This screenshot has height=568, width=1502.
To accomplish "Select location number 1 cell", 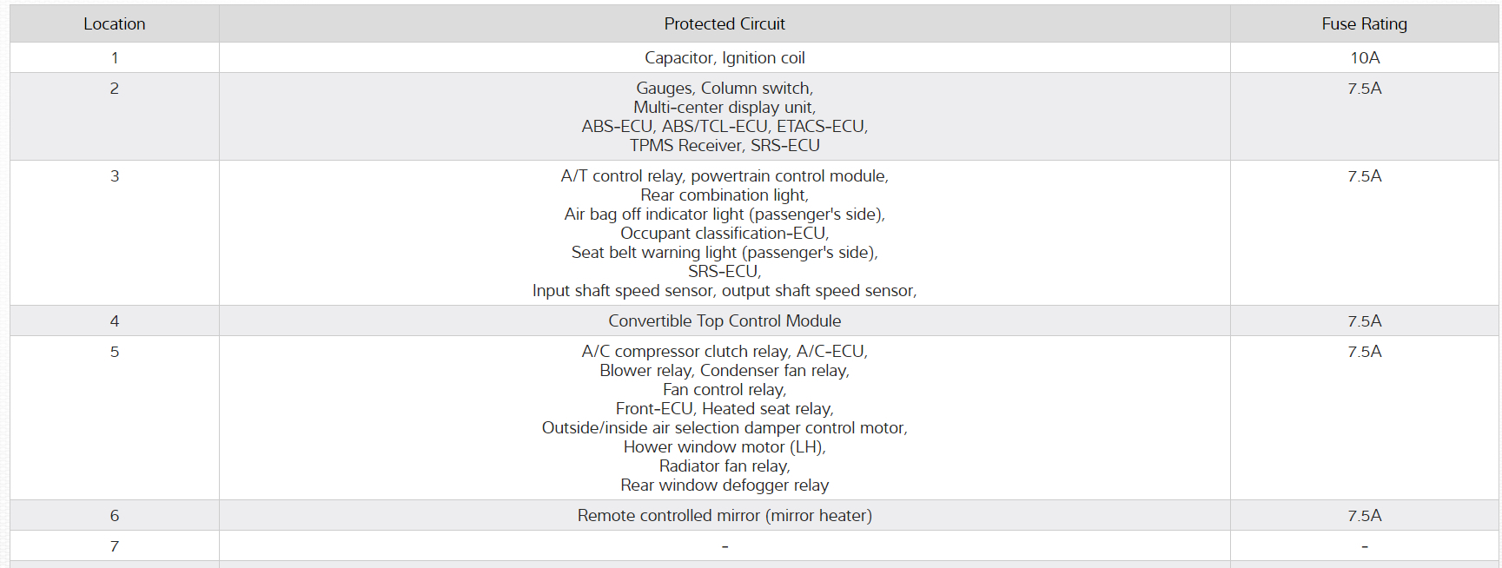I will pos(114,58).
